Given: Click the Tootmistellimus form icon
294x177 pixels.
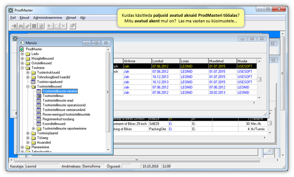Looking at the screenshot, I should [x=39, y=96].
